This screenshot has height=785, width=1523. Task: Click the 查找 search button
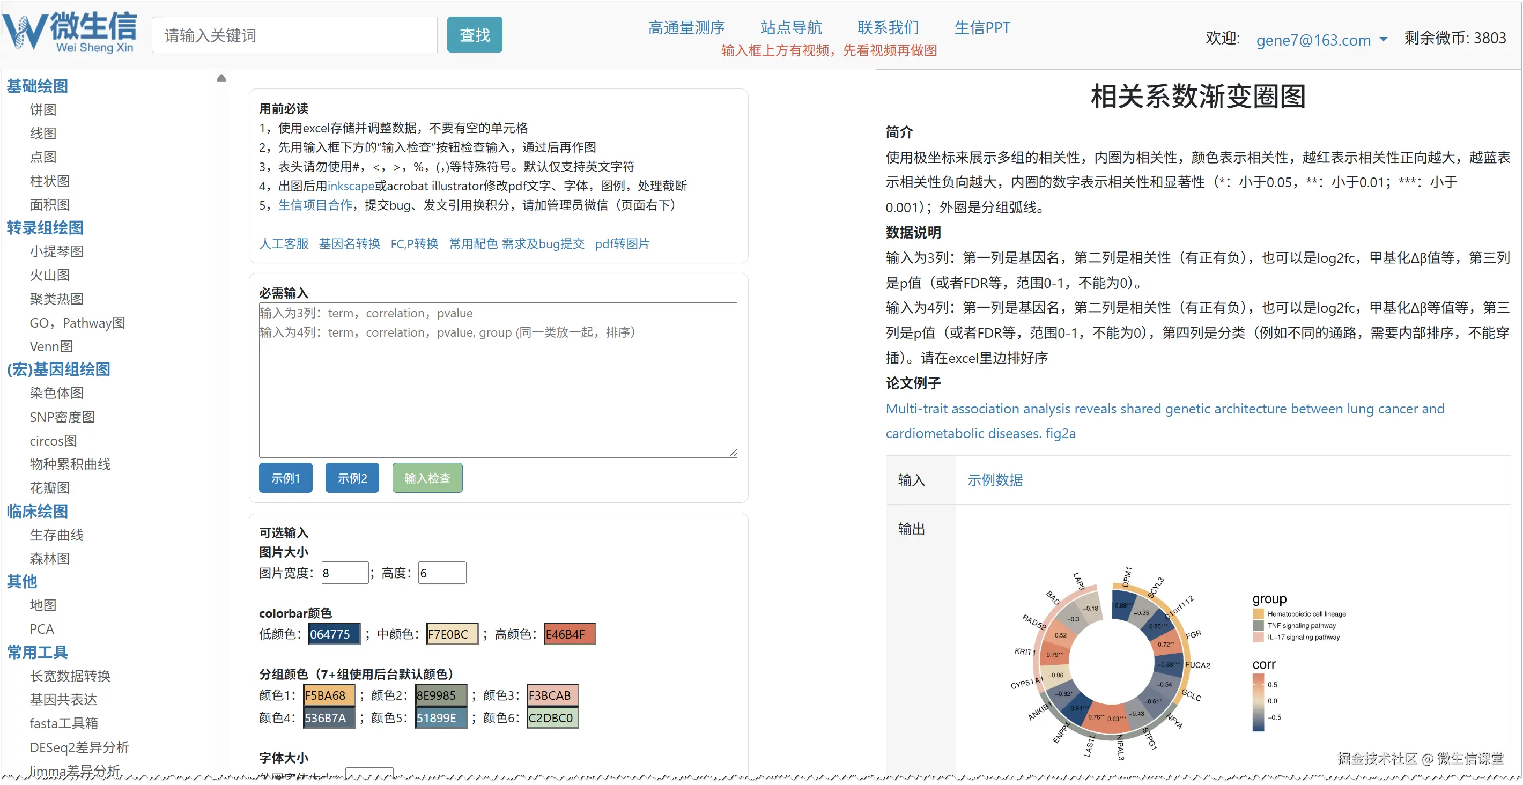[x=474, y=35]
